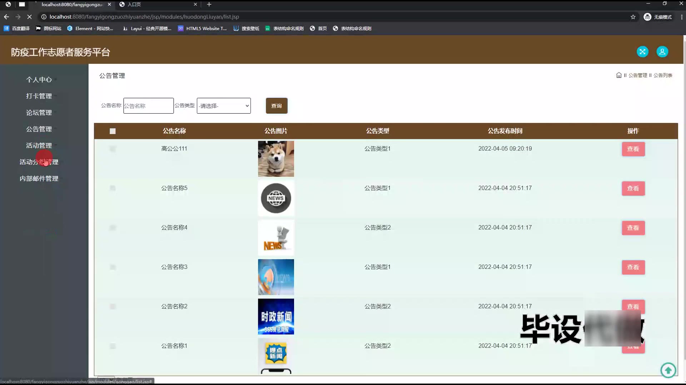Screen dimensions: 686x385
Task: Click the browser back arrow
Action: click(6, 17)
